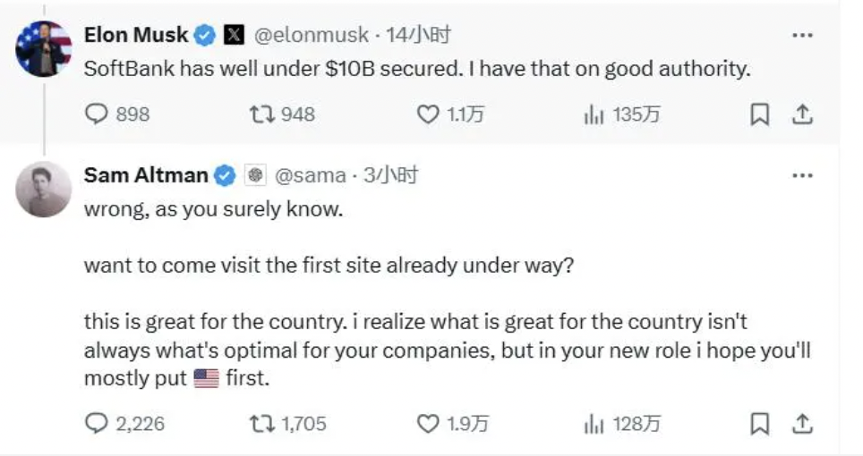
Task: Open Sam Altman's profile avatar
Action: point(44,189)
